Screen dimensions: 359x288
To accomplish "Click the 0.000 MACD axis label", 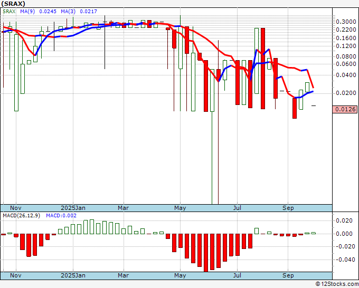I will [x=344, y=234].
